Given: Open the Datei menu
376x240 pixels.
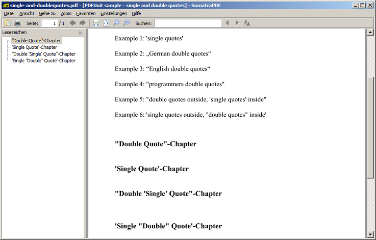Looking at the screenshot, I should (x=9, y=13).
